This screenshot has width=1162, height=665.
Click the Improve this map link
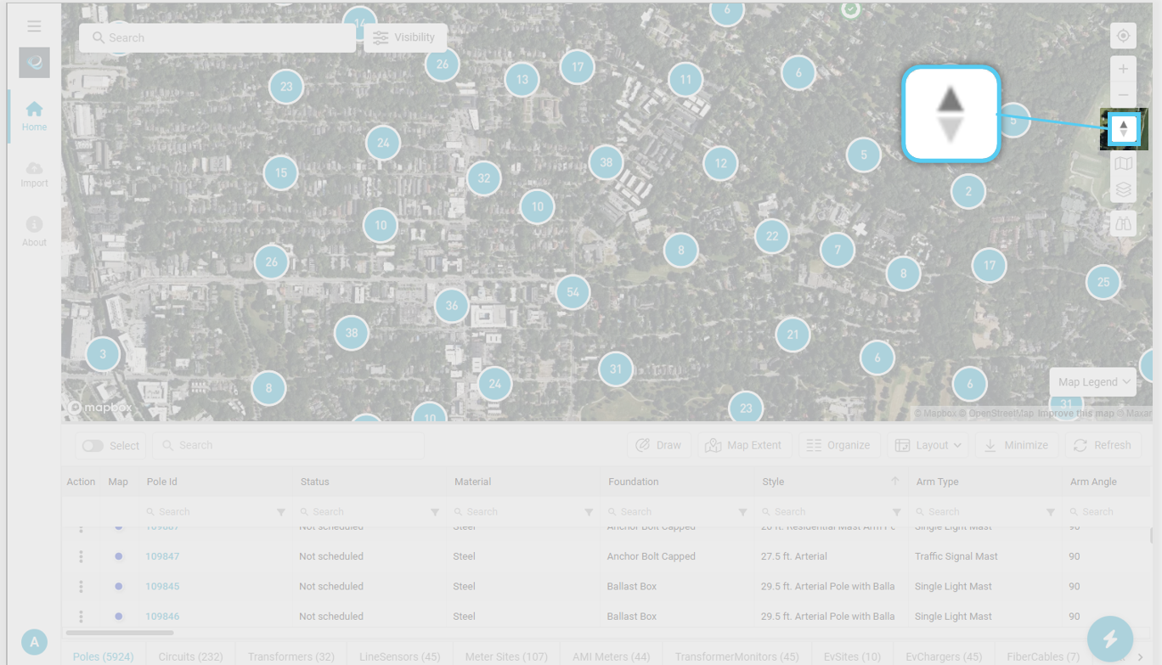point(1075,414)
